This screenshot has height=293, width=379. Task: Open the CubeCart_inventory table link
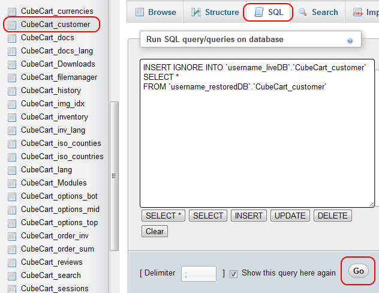55,117
